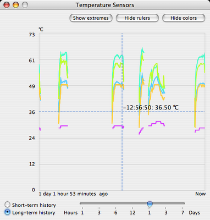This screenshot has height=220, width=210.
Task: Click the red close window button
Action: (x=7, y=5)
